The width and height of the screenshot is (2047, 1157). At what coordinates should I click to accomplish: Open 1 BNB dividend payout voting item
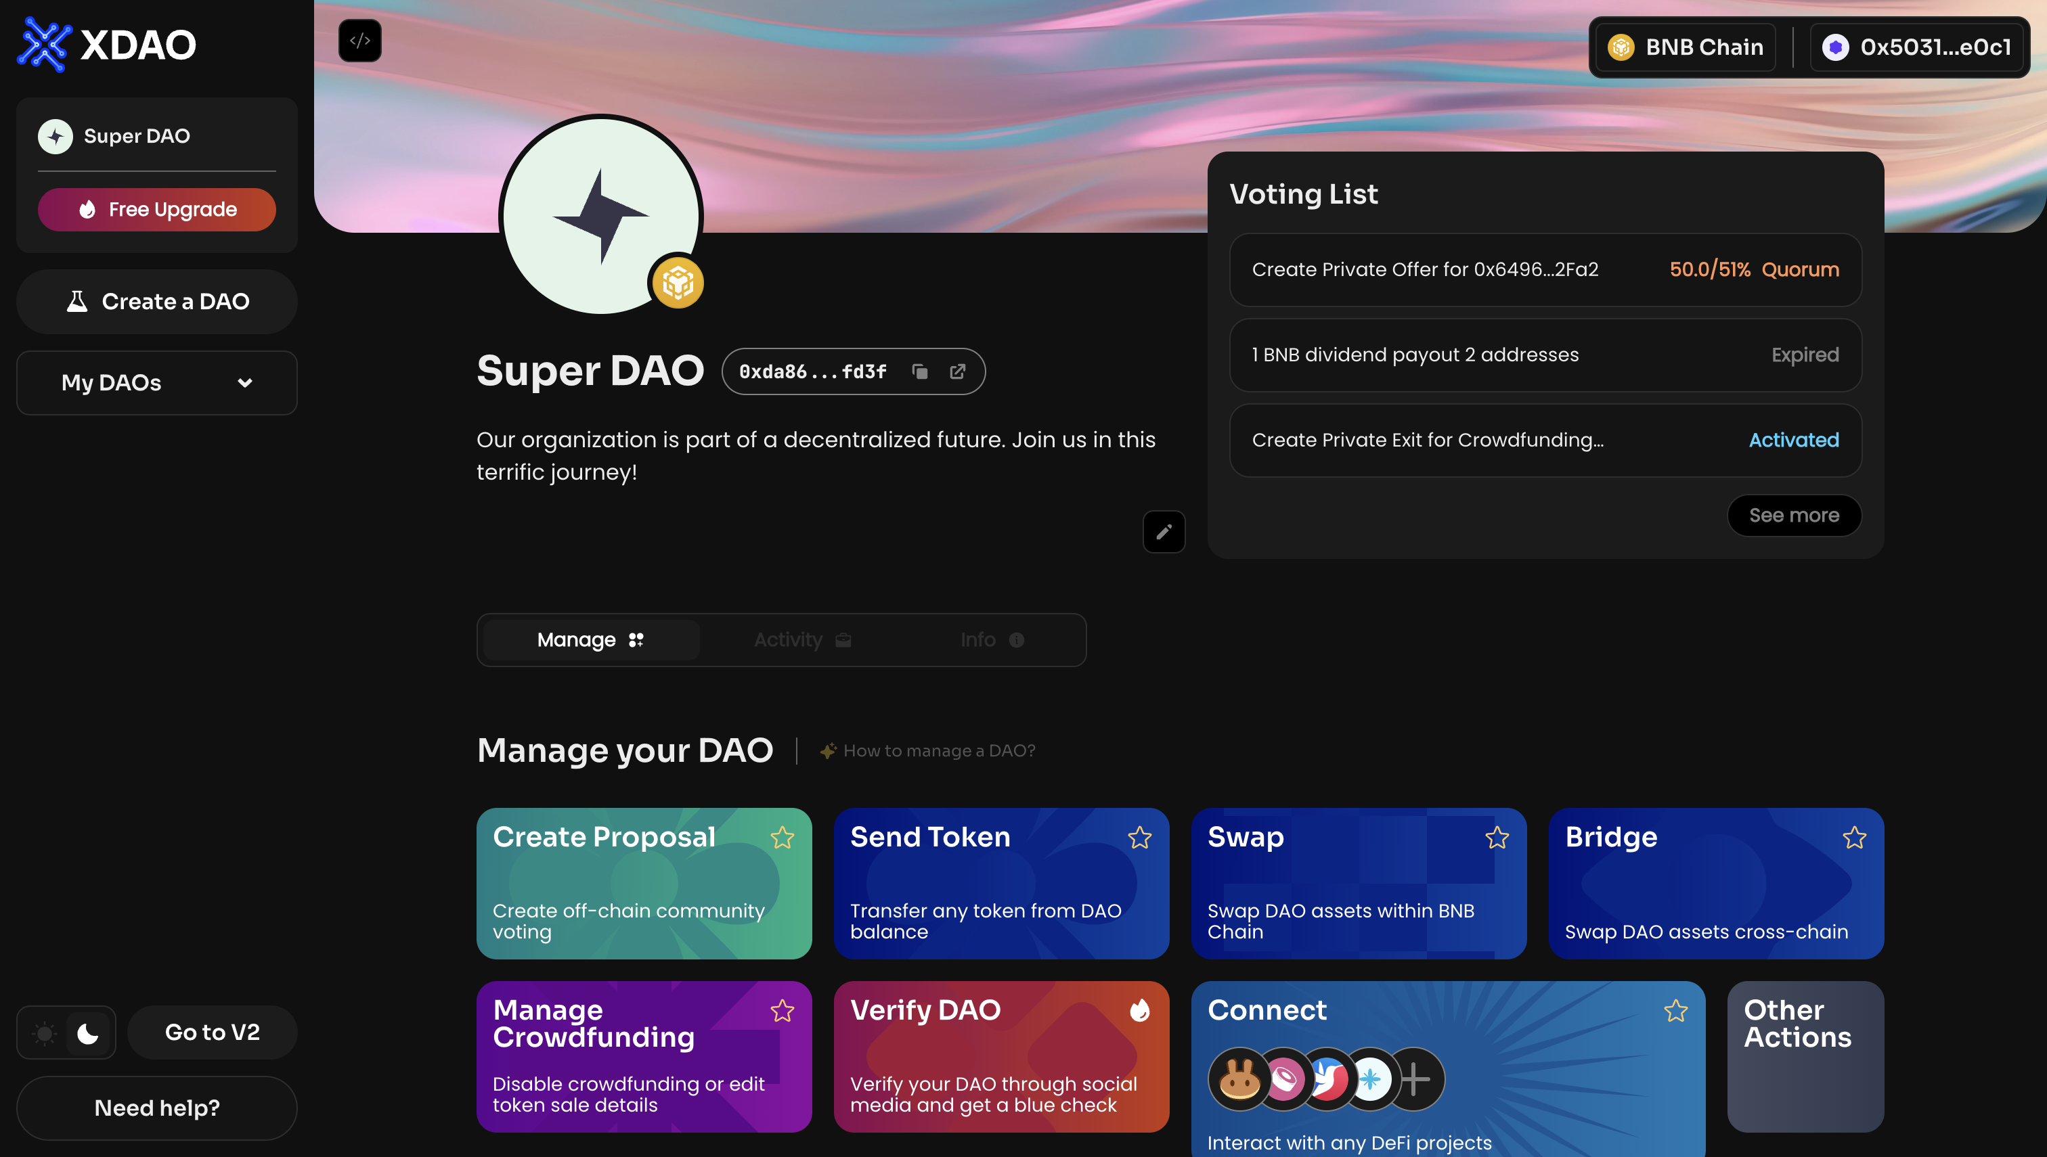[1545, 355]
